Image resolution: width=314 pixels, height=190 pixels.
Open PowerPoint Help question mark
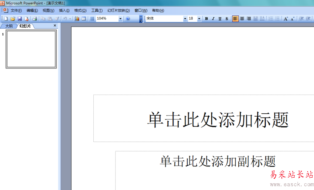128,19
